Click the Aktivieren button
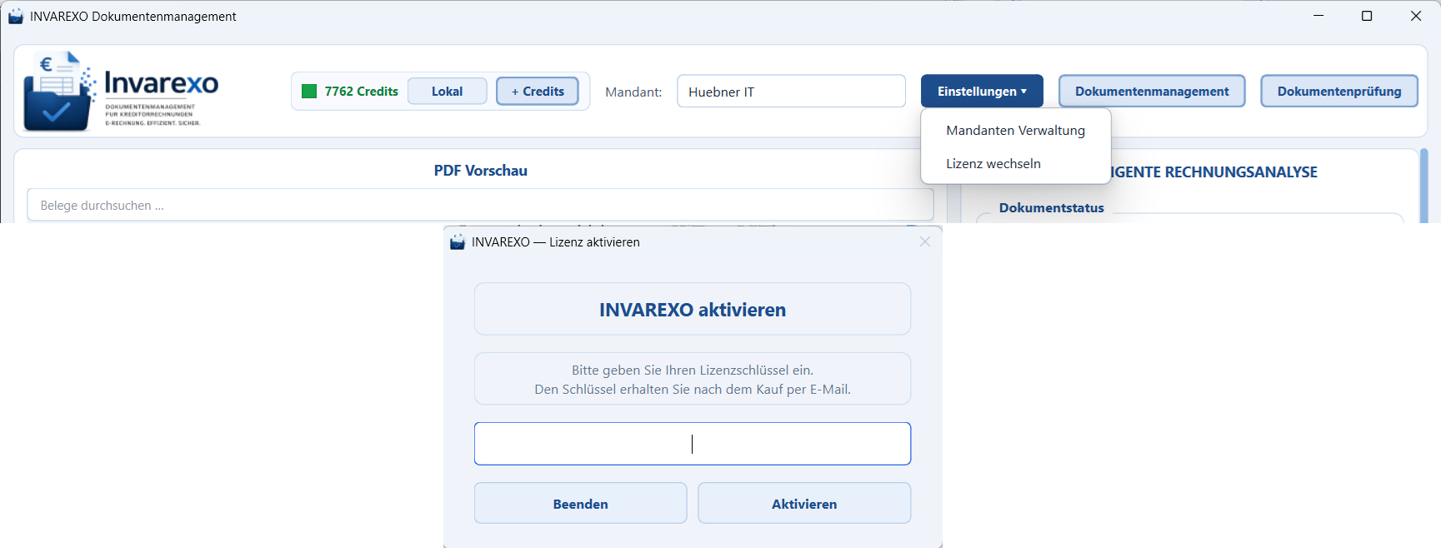This screenshot has height=557, width=1441. tap(804, 504)
